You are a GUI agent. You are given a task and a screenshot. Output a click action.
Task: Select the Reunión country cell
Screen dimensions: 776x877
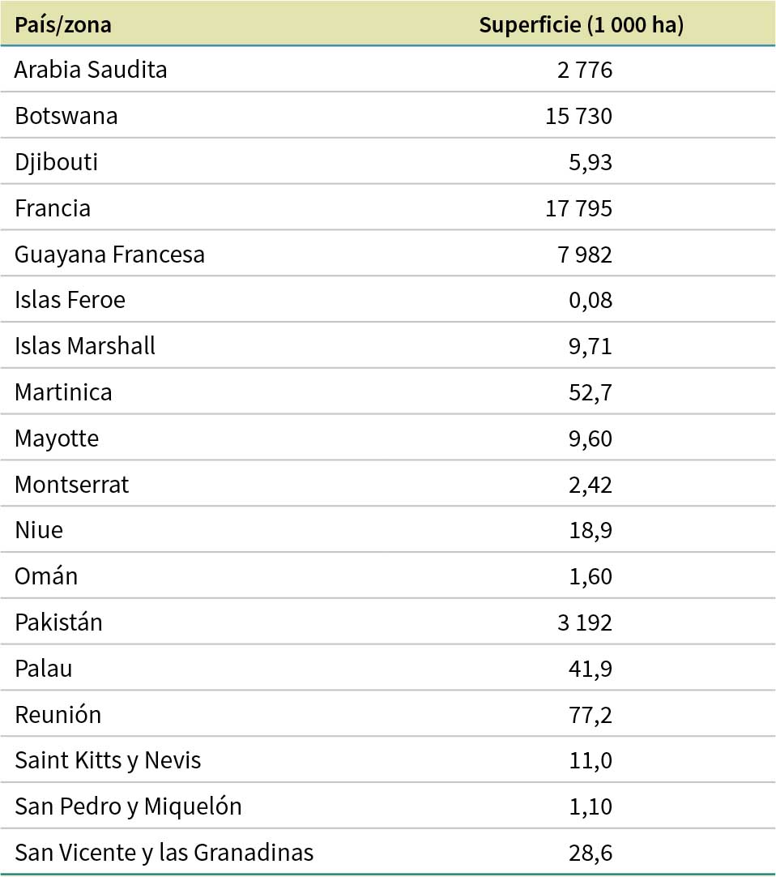(58, 715)
